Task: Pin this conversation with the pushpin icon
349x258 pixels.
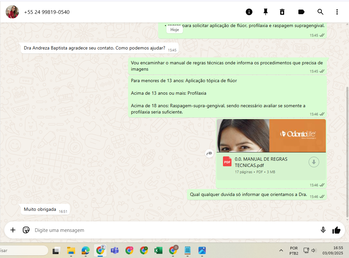Action: click(x=265, y=12)
